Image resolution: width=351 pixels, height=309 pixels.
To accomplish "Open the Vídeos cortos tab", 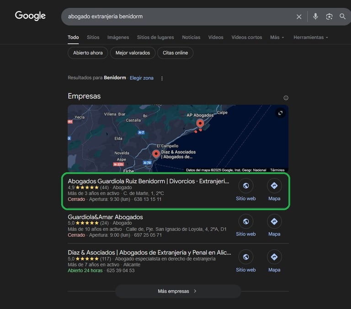I will [x=247, y=37].
